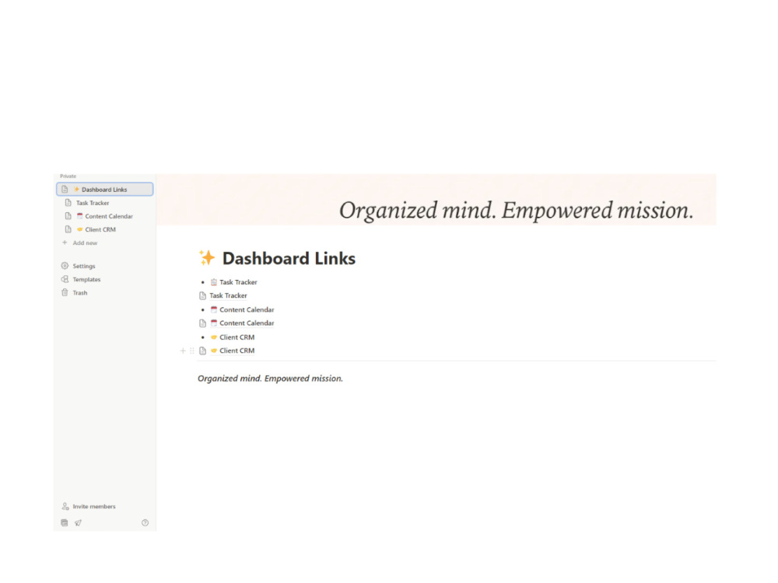Click the Invite members person icon

click(65, 506)
